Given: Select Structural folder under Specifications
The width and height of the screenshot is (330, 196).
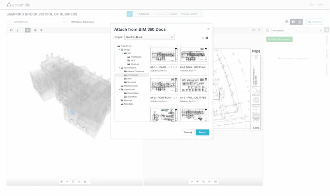Looking at the screenshot, I should point(130,82).
